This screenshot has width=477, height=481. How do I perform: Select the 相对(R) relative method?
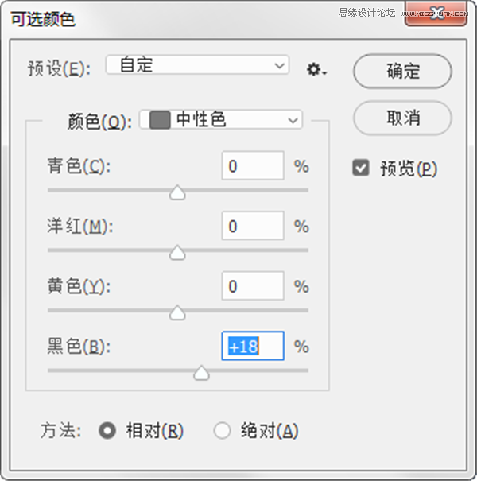(107, 430)
